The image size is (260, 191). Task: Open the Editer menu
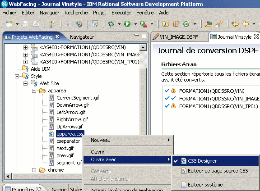click(x=28, y=13)
